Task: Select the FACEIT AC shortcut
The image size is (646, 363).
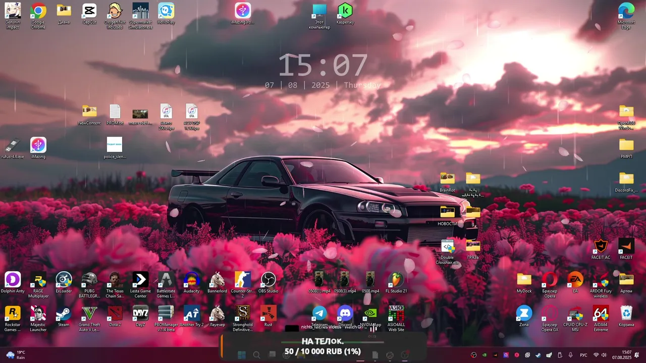Action: [x=601, y=246]
